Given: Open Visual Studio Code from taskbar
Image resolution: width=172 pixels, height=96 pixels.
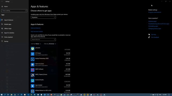Looking at the screenshot, I should 28,95.
